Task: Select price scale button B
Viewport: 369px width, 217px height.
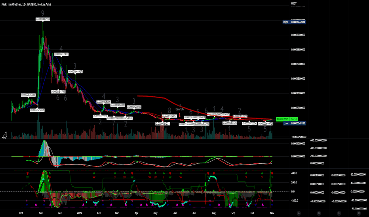Action: point(319,213)
